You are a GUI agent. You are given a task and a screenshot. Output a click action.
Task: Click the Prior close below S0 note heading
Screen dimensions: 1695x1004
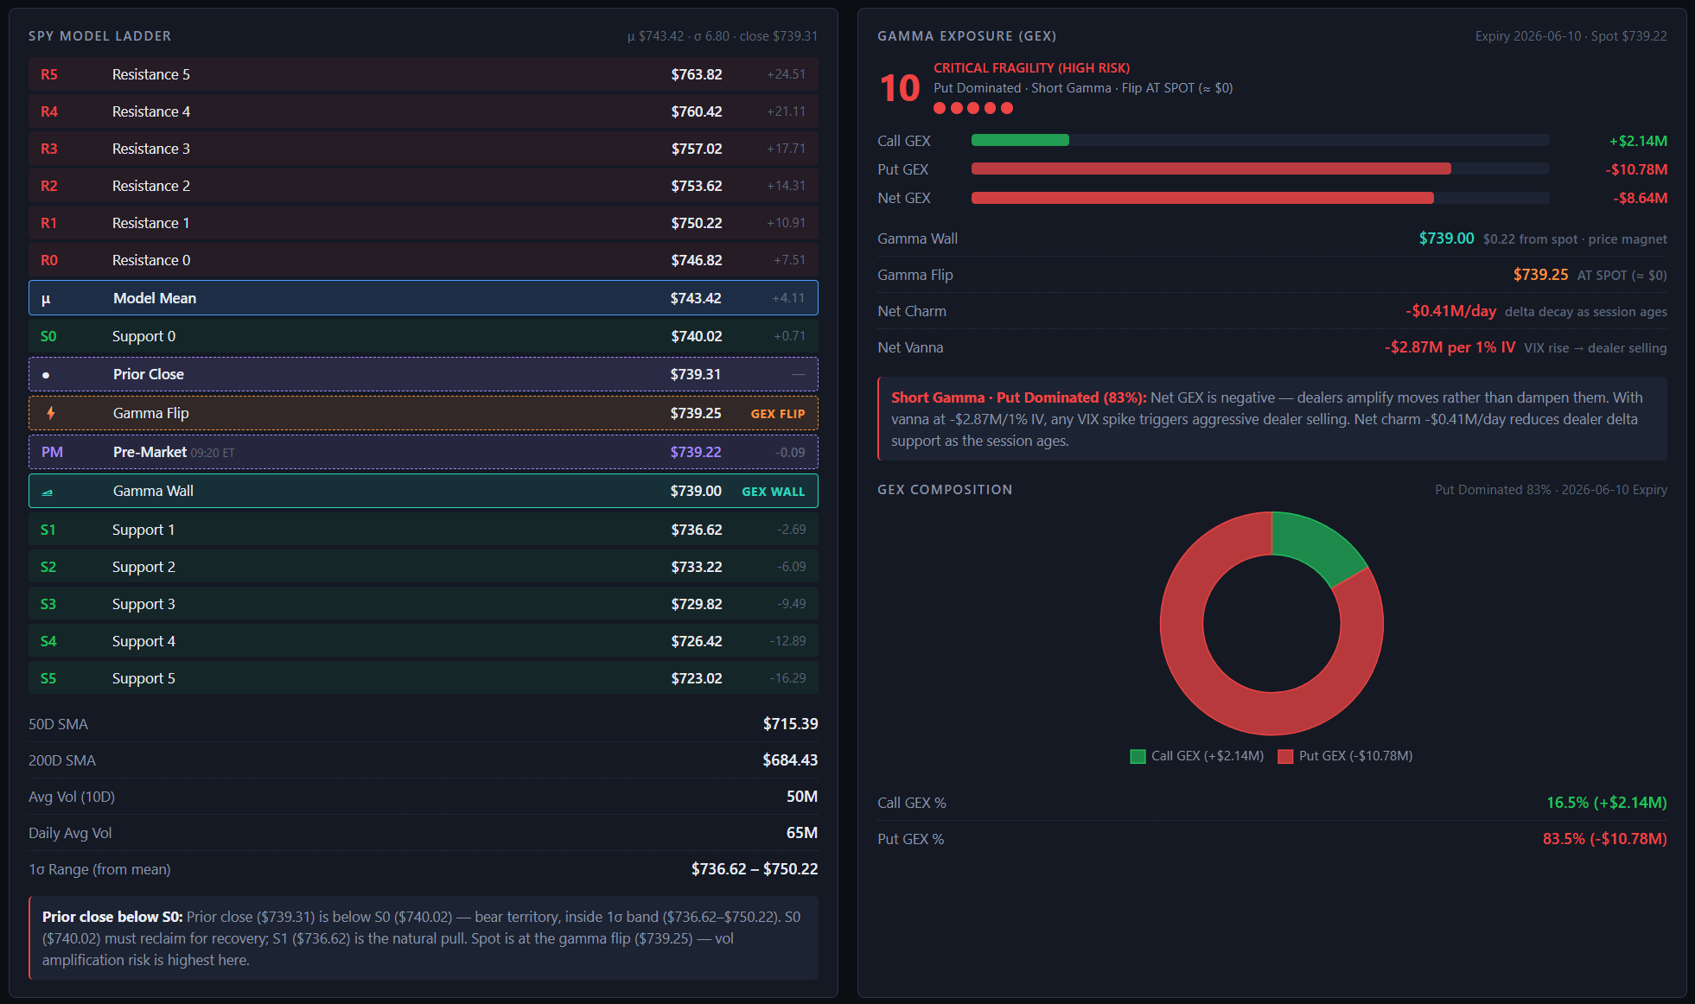tap(112, 917)
